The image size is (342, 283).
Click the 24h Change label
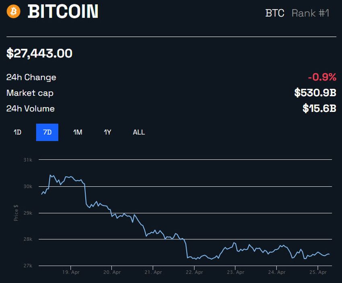31,77
